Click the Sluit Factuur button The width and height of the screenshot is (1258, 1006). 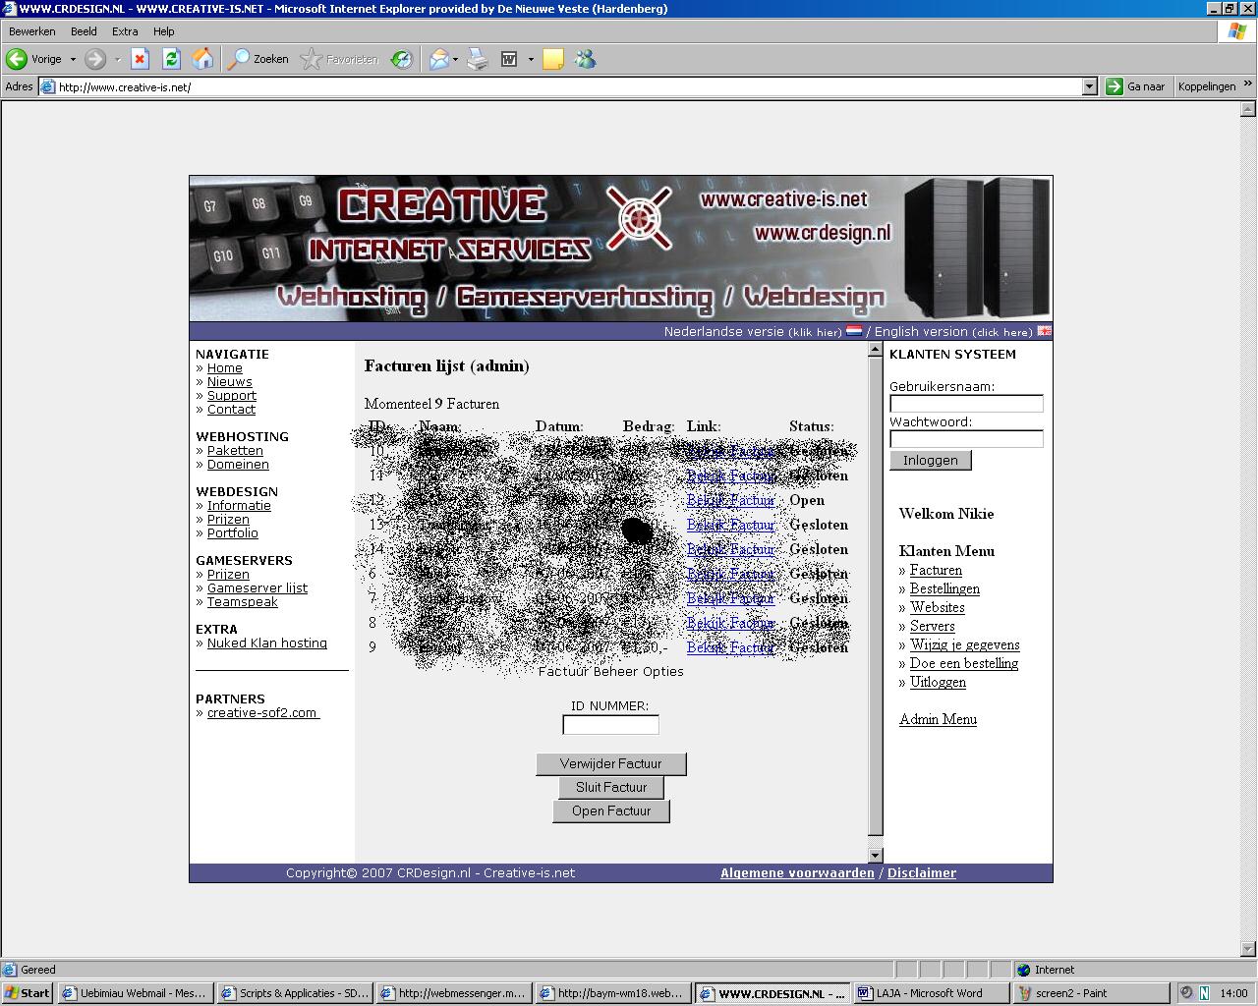point(611,787)
